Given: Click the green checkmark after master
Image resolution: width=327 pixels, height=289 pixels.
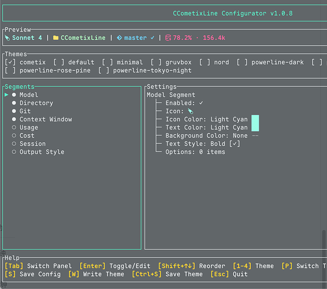Looking at the screenshot, I should (153, 38).
